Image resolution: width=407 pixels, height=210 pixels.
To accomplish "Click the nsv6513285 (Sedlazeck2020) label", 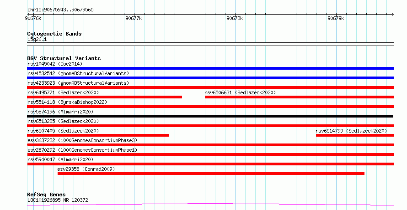I will pyautogui.click(x=63, y=121).
